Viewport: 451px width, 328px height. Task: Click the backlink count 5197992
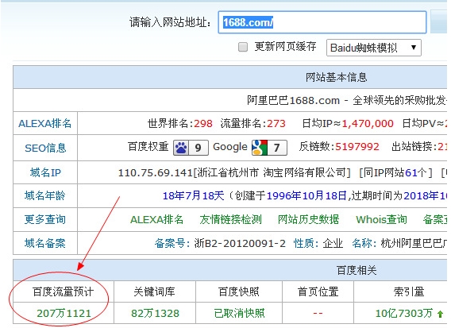click(x=357, y=147)
